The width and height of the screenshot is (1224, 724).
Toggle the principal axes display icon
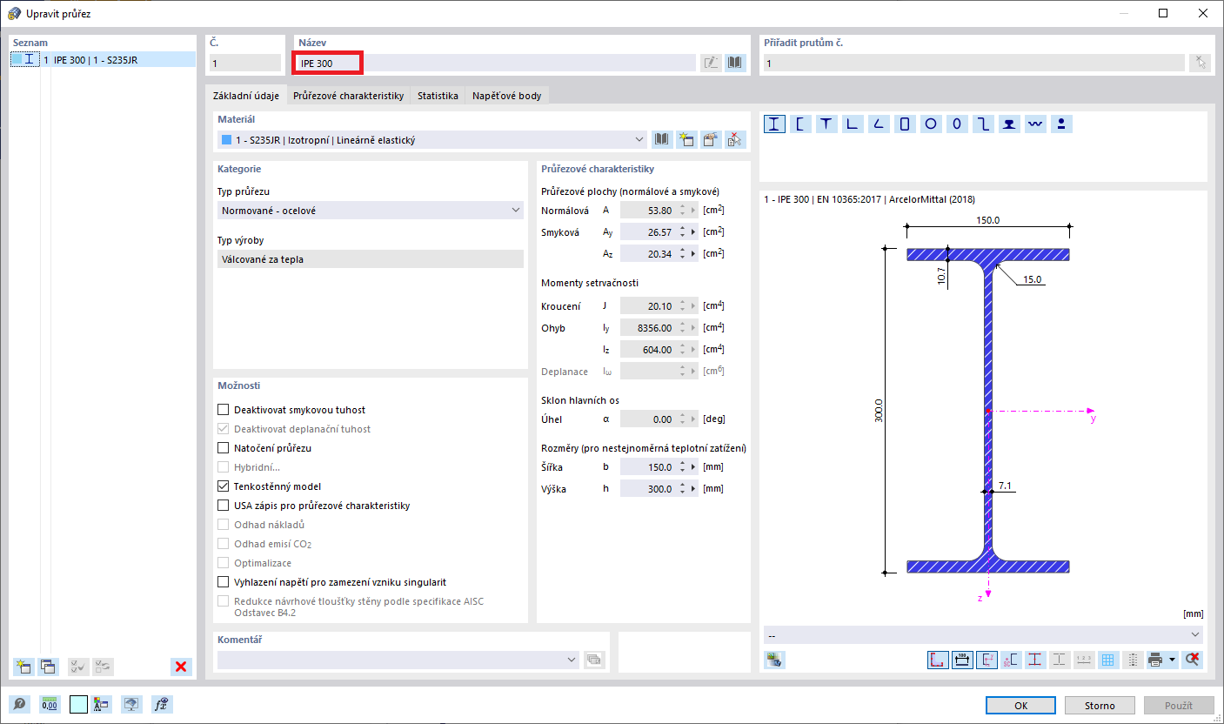click(x=987, y=660)
